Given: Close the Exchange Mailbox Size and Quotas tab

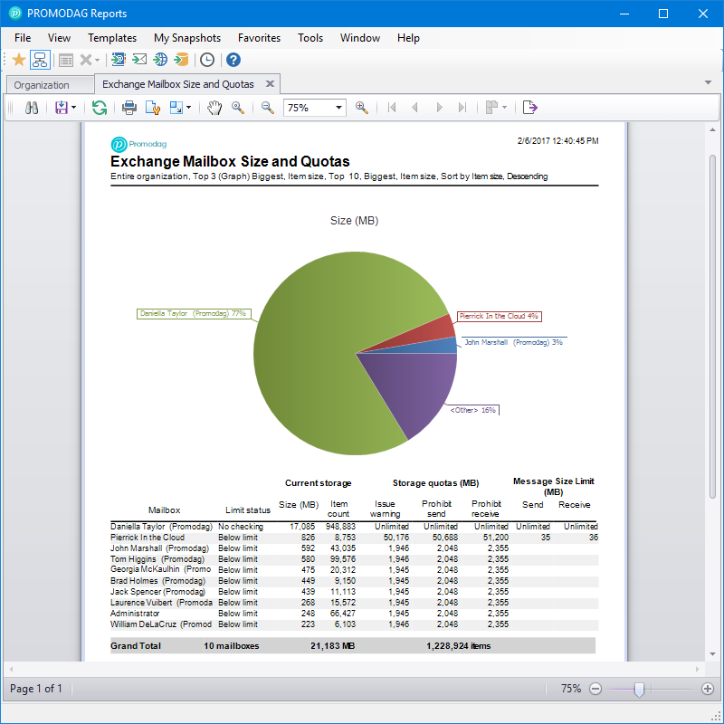Looking at the screenshot, I should [270, 83].
